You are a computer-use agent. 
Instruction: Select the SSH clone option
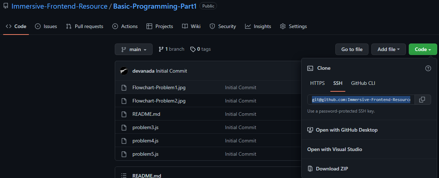click(338, 83)
